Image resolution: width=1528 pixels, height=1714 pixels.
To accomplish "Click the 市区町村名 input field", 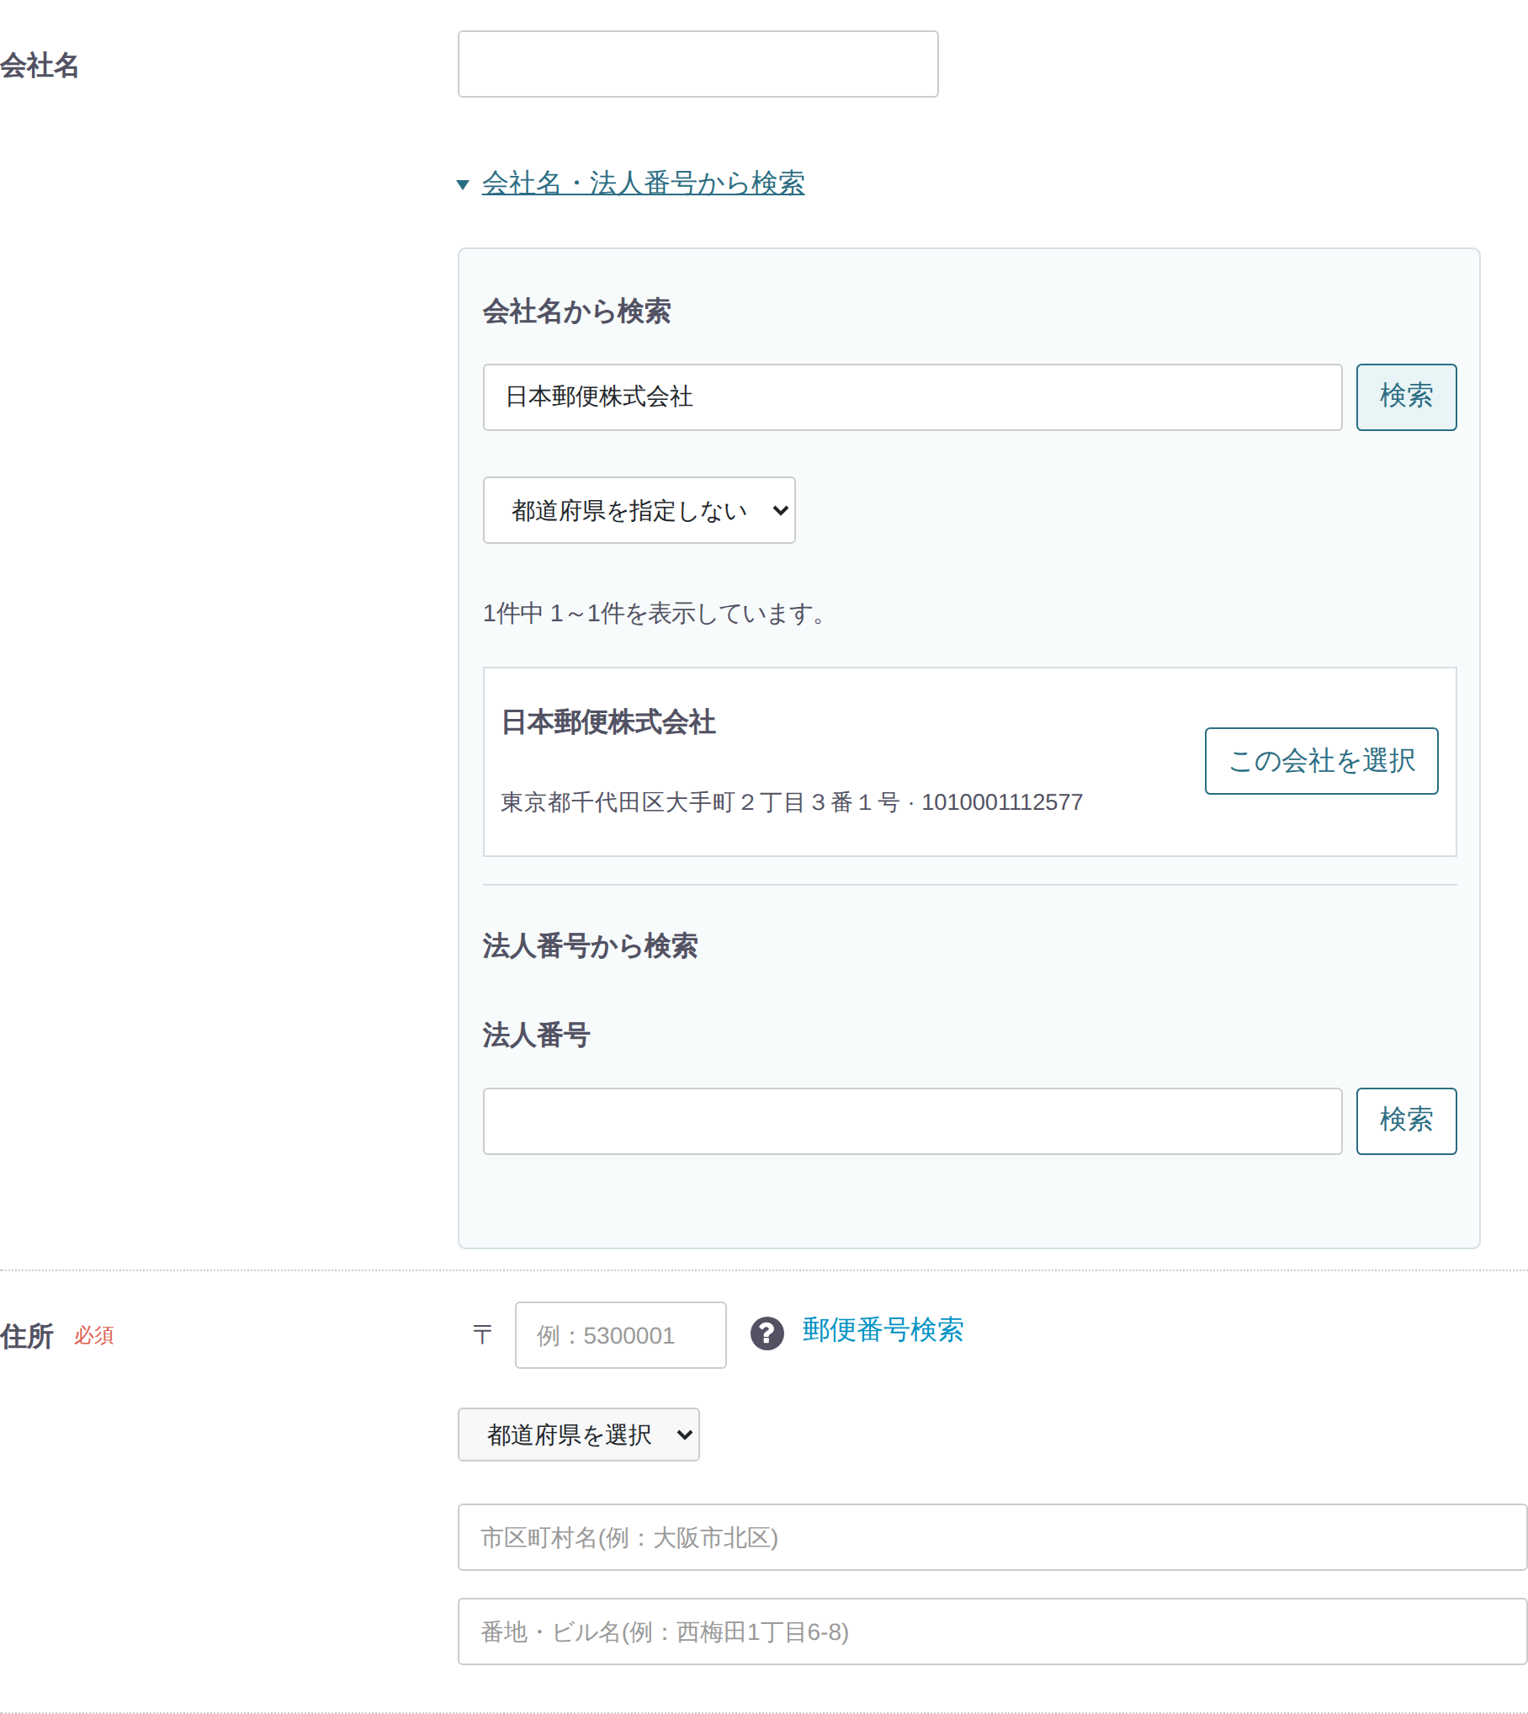I will pos(992,1537).
